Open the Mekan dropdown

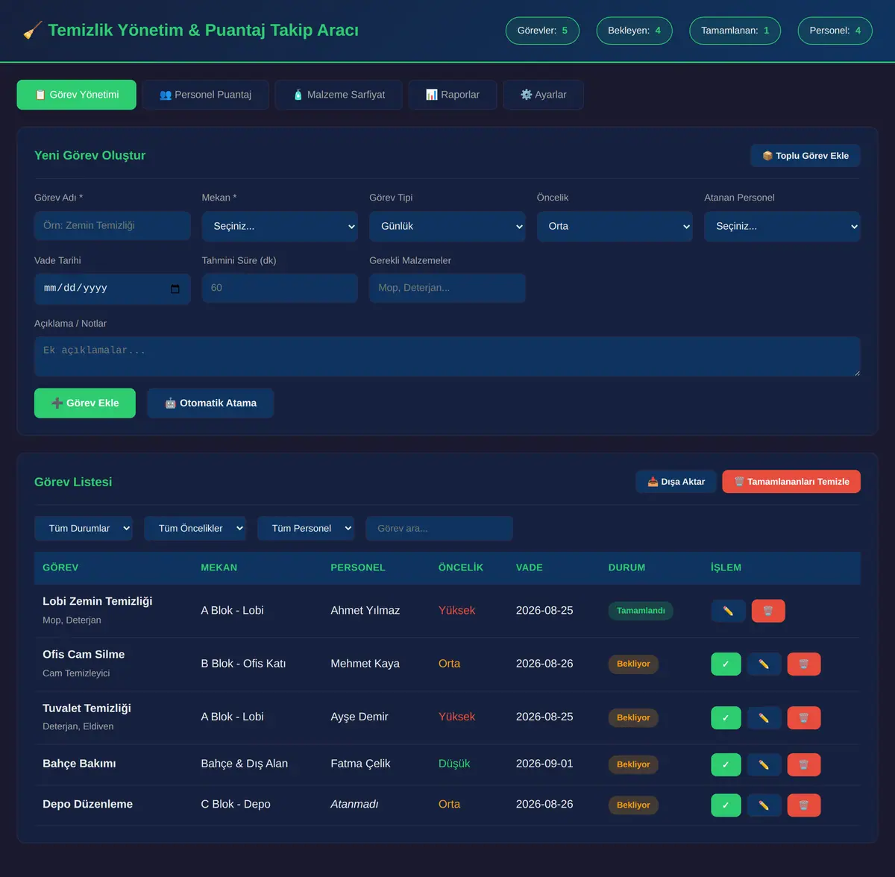(280, 226)
